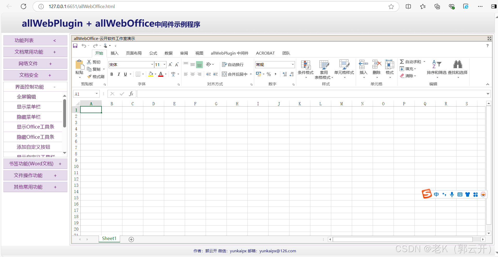The width and height of the screenshot is (498, 257).
Task: Decrease font size with smaller A icon
Action: 177,65
